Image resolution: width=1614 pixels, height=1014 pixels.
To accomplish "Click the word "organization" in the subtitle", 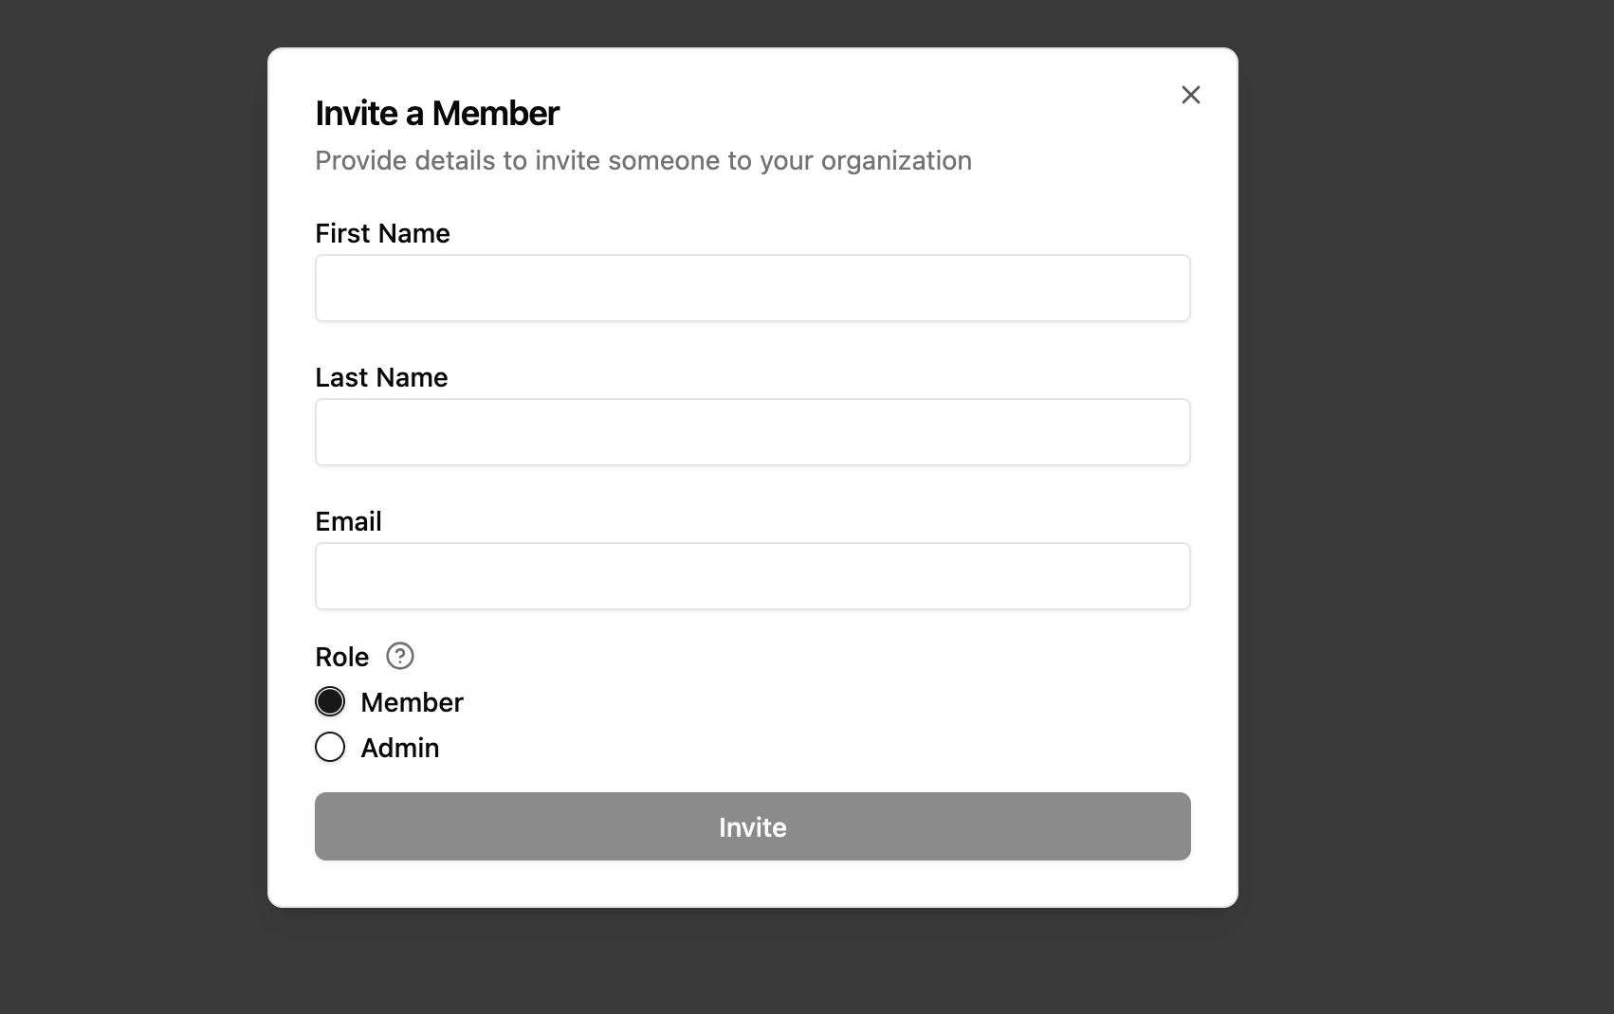I will tap(896, 161).
